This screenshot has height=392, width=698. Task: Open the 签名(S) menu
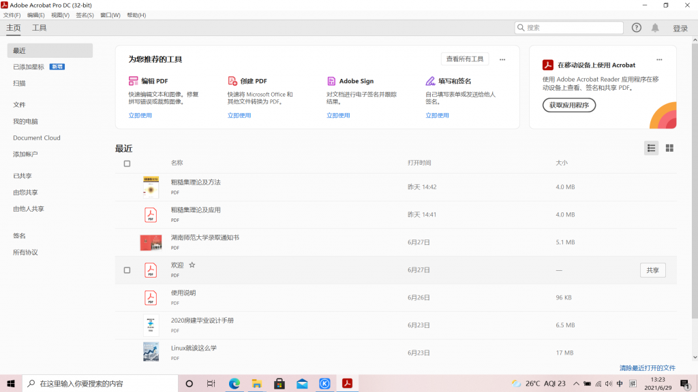85,15
